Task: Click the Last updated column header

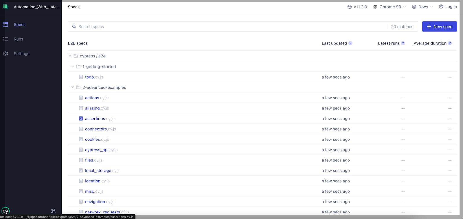Action: [x=334, y=43]
